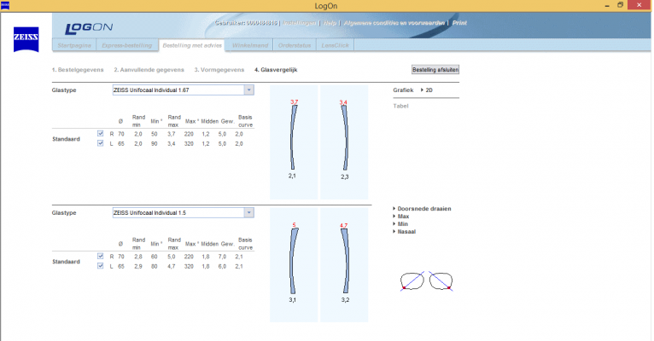Select the Max cross-section option
The width and height of the screenshot is (654, 341).
[401, 216]
